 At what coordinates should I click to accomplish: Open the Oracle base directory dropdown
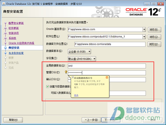tap(144, 29)
